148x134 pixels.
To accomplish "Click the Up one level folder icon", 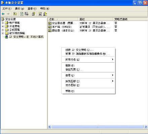I will pos(15,14).
